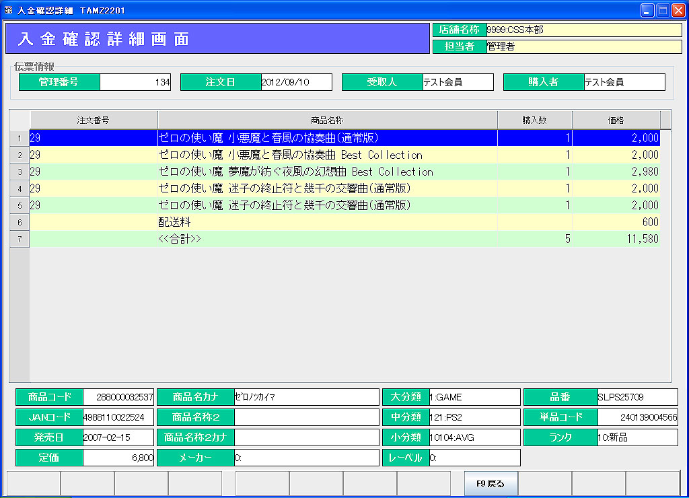Click the application icon in title bar
The width and height of the screenshot is (689, 498).
coord(8,11)
